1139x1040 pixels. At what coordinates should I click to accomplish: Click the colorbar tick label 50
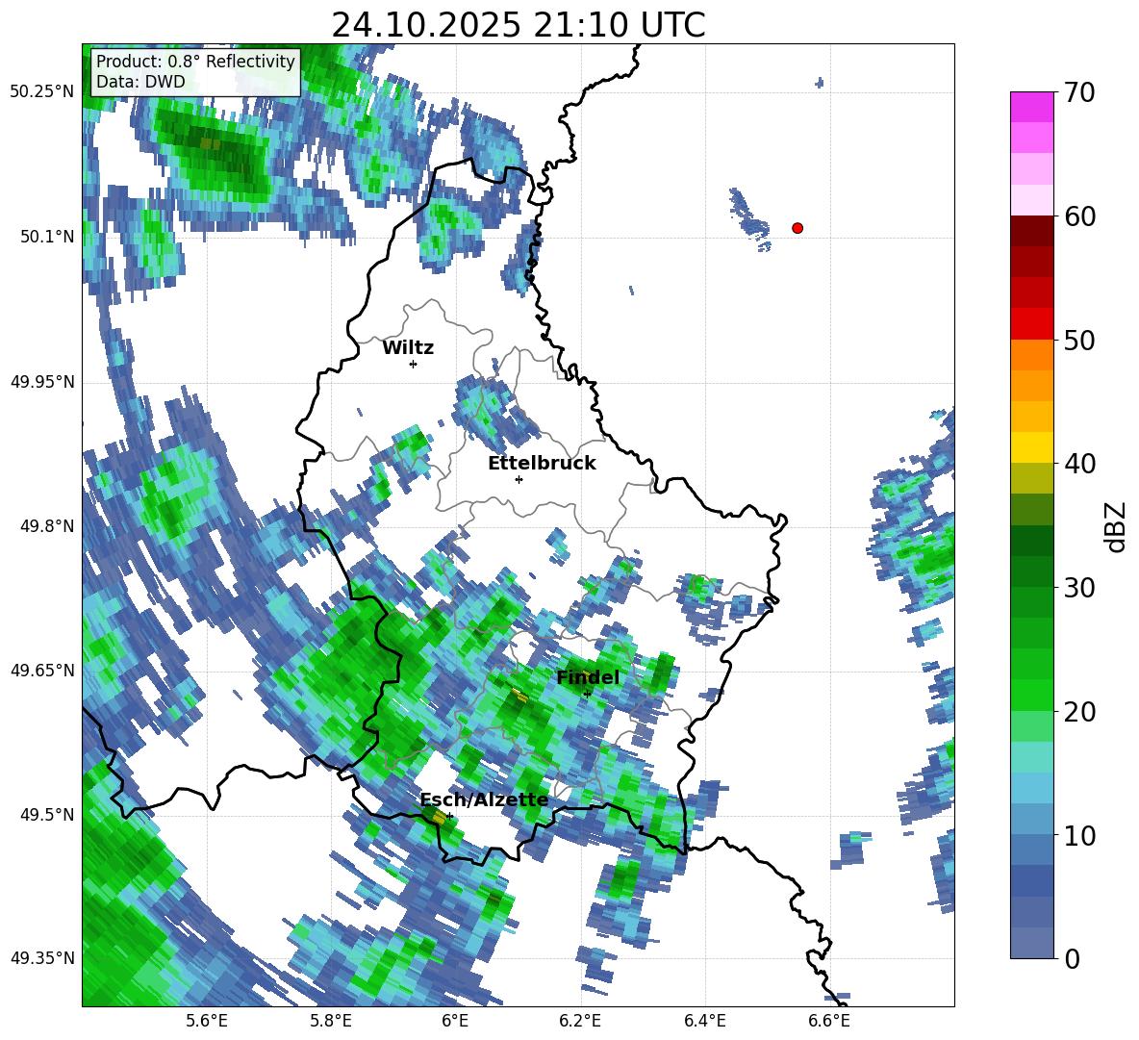tap(1079, 340)
